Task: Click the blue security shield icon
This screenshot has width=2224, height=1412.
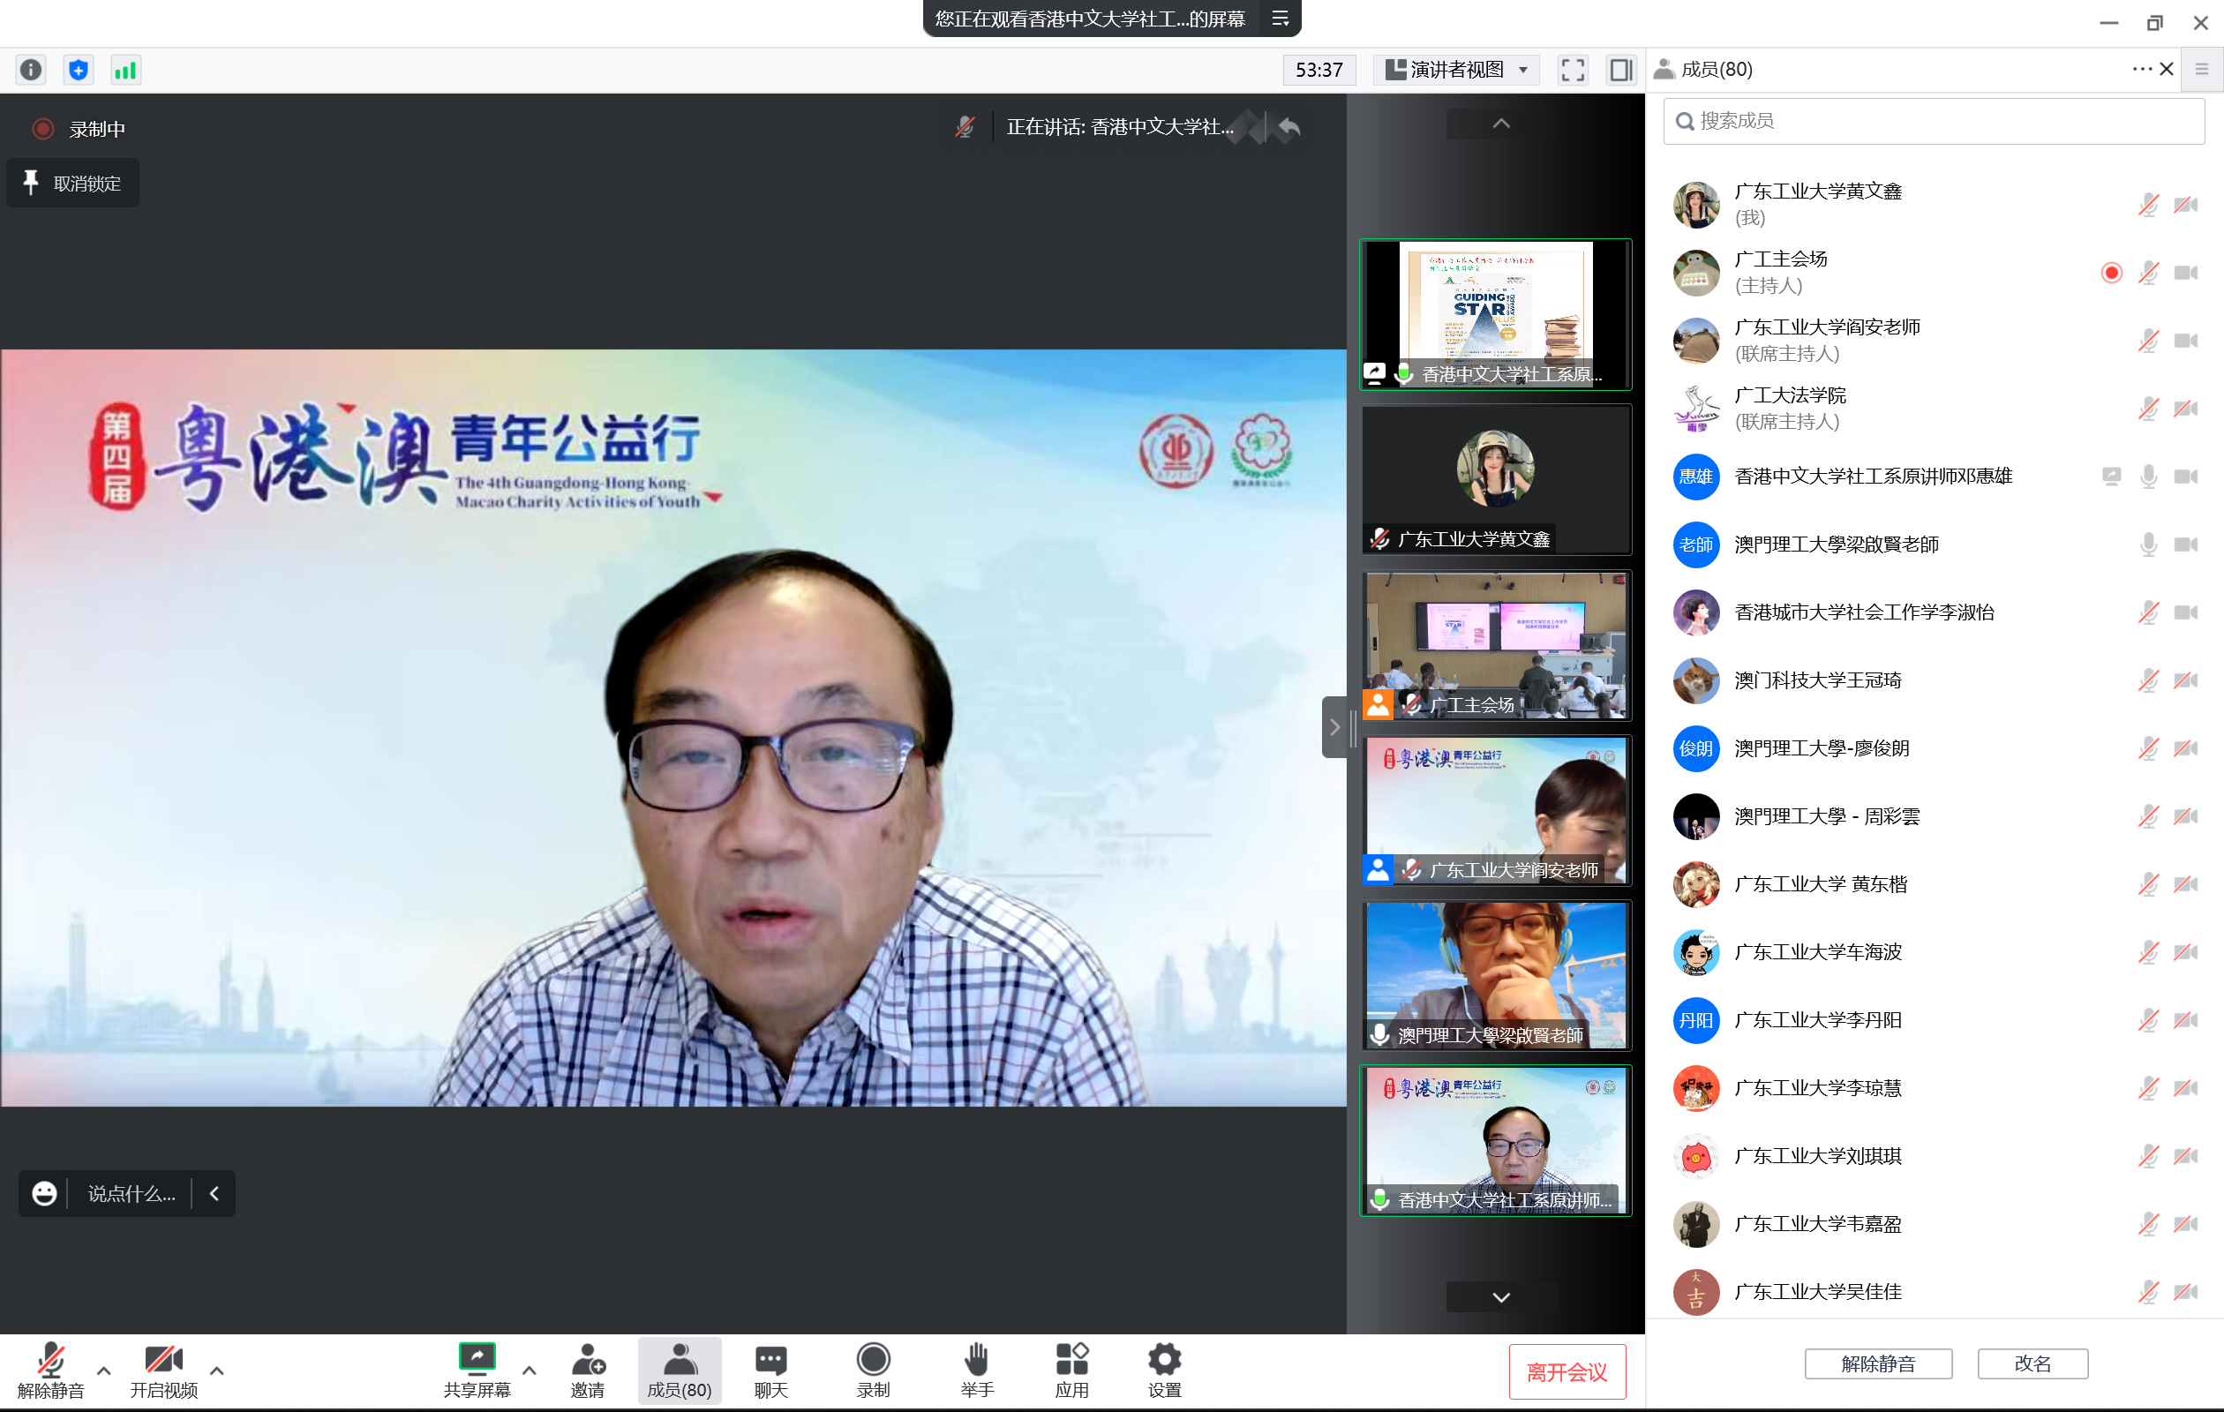Action: [79, 71]
